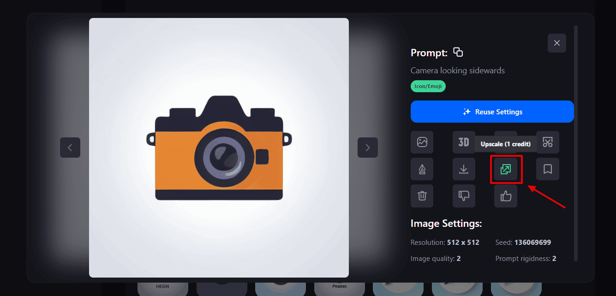
Task: Open the Pnaisec thumbnail below the dialog
Action: coord(339,288)
